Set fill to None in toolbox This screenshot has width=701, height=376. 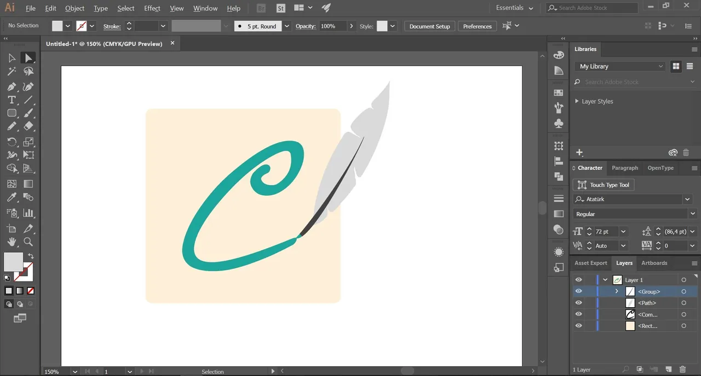[x=31, y=291]
